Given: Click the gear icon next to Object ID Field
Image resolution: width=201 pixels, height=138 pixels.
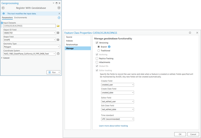Looking at the screenshot, I should point(58,33).
